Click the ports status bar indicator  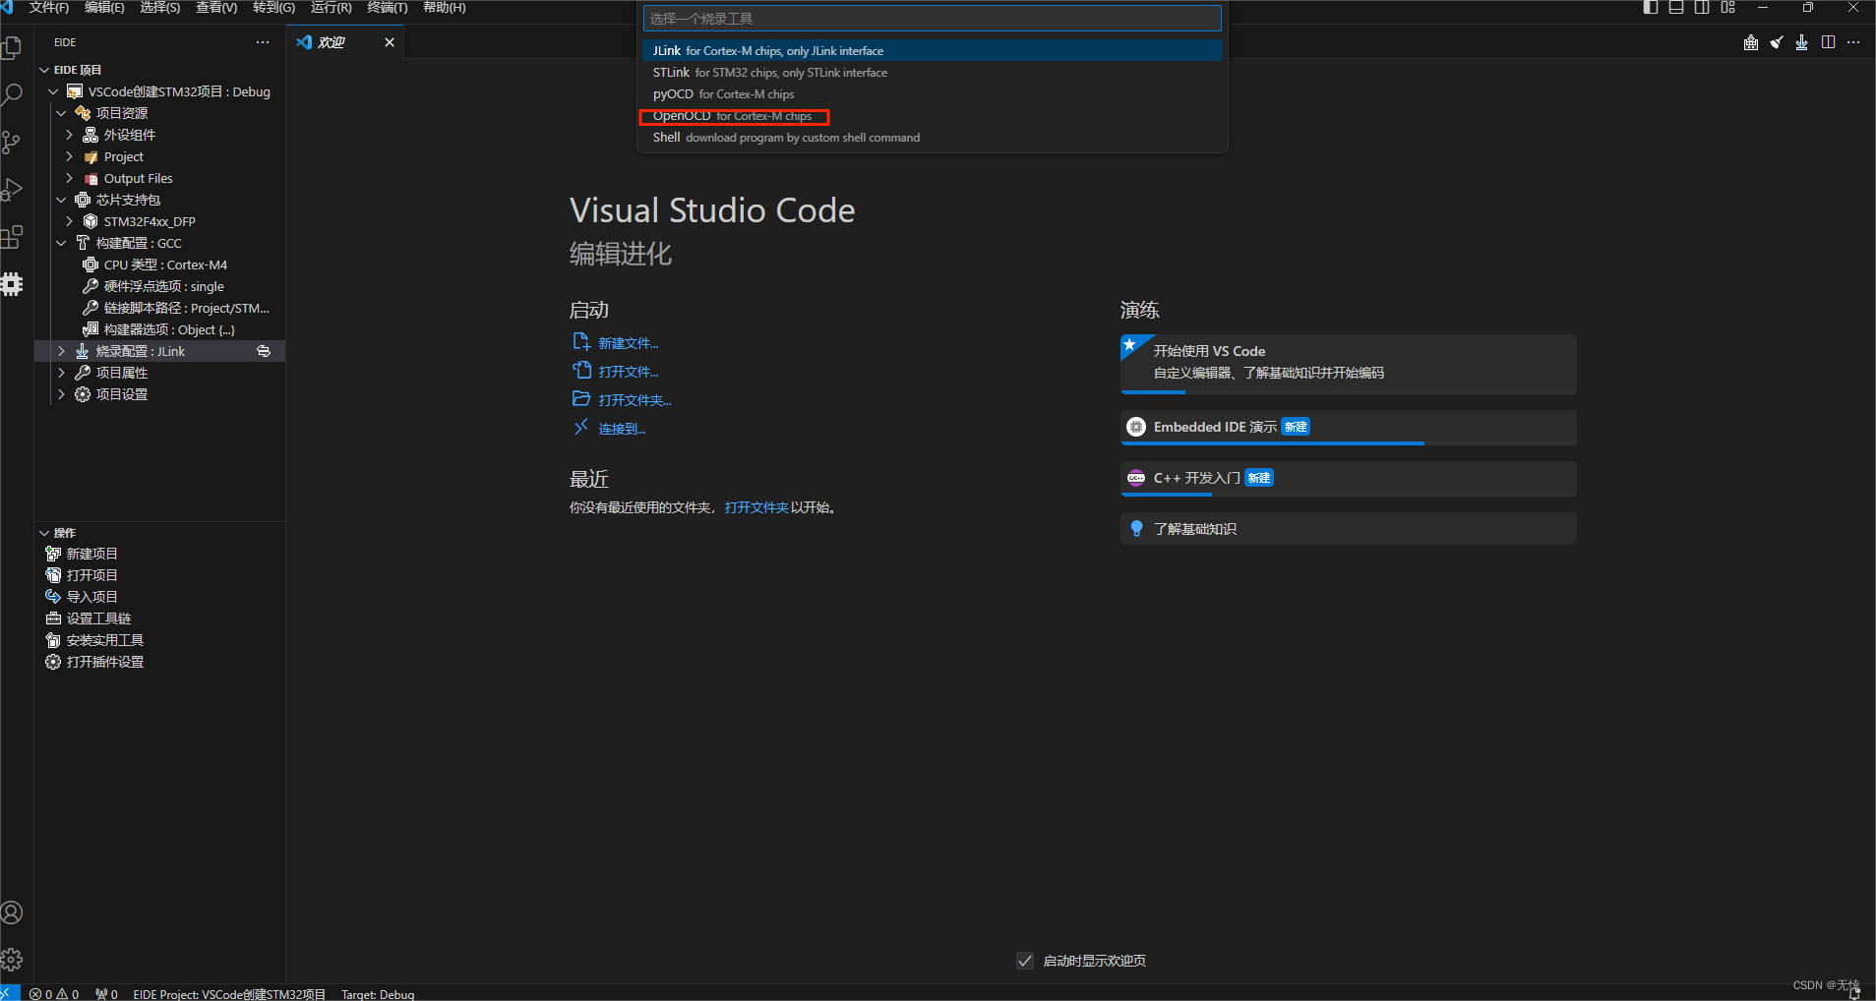[106, 994]
